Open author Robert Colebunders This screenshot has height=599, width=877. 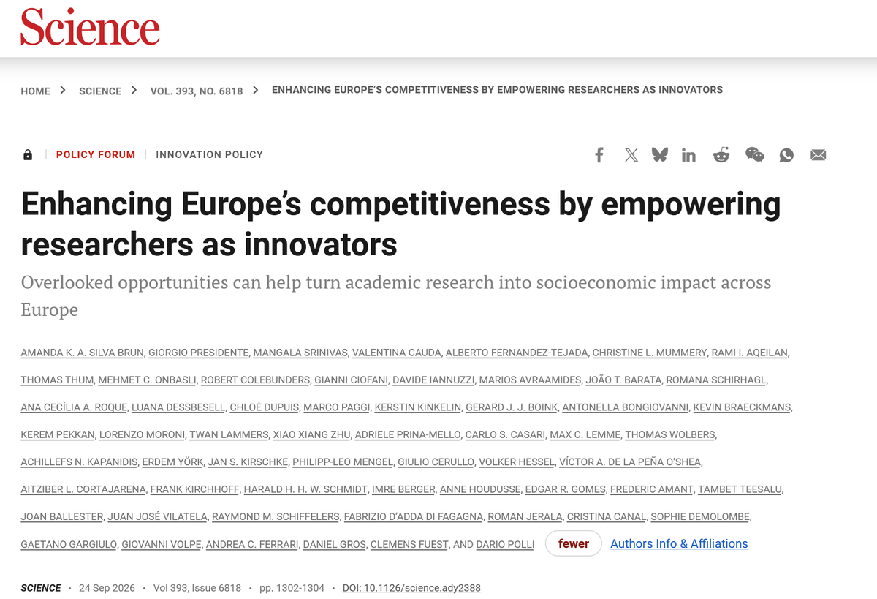[255, 380]
